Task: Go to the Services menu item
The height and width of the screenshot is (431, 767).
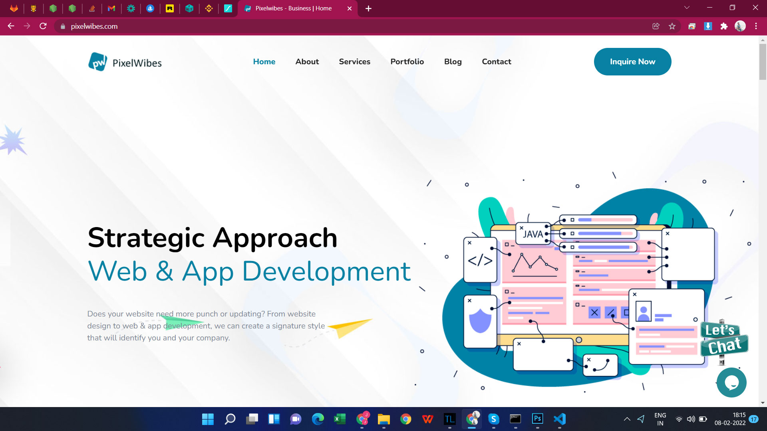Action: coord(354,61)
